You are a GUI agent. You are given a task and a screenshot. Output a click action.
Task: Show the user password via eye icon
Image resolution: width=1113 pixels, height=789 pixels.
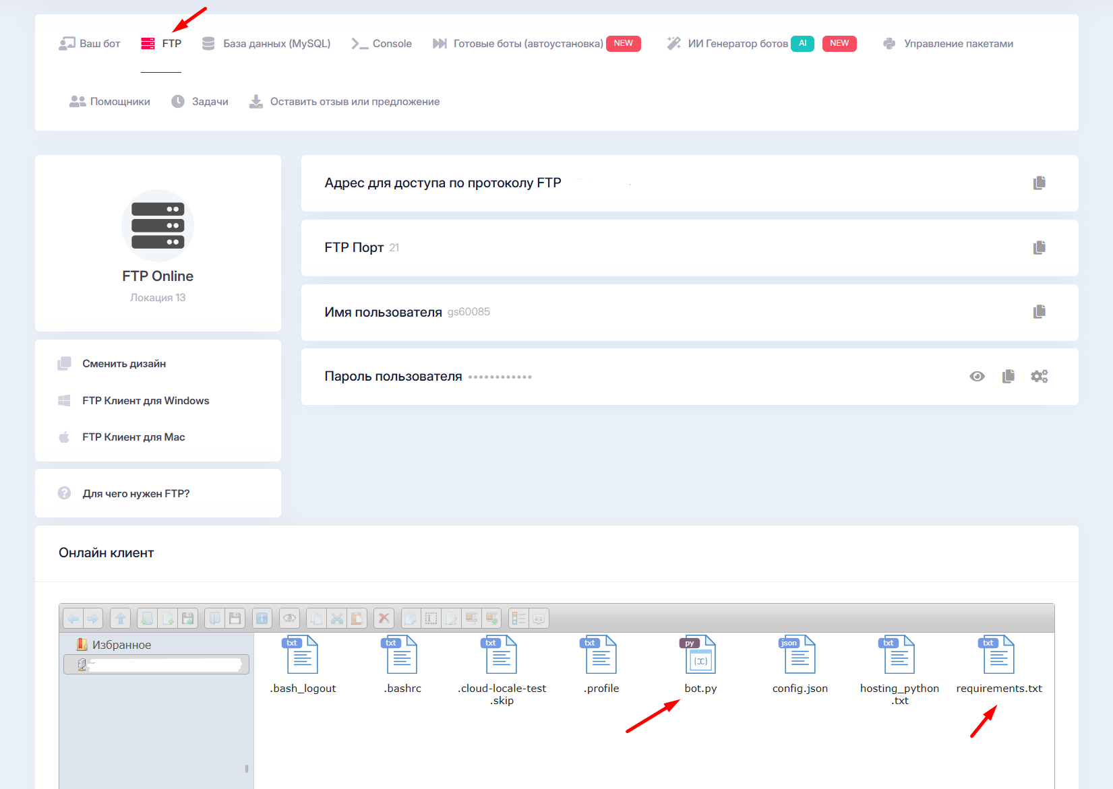pyautogui.click(x=977, y=376)
